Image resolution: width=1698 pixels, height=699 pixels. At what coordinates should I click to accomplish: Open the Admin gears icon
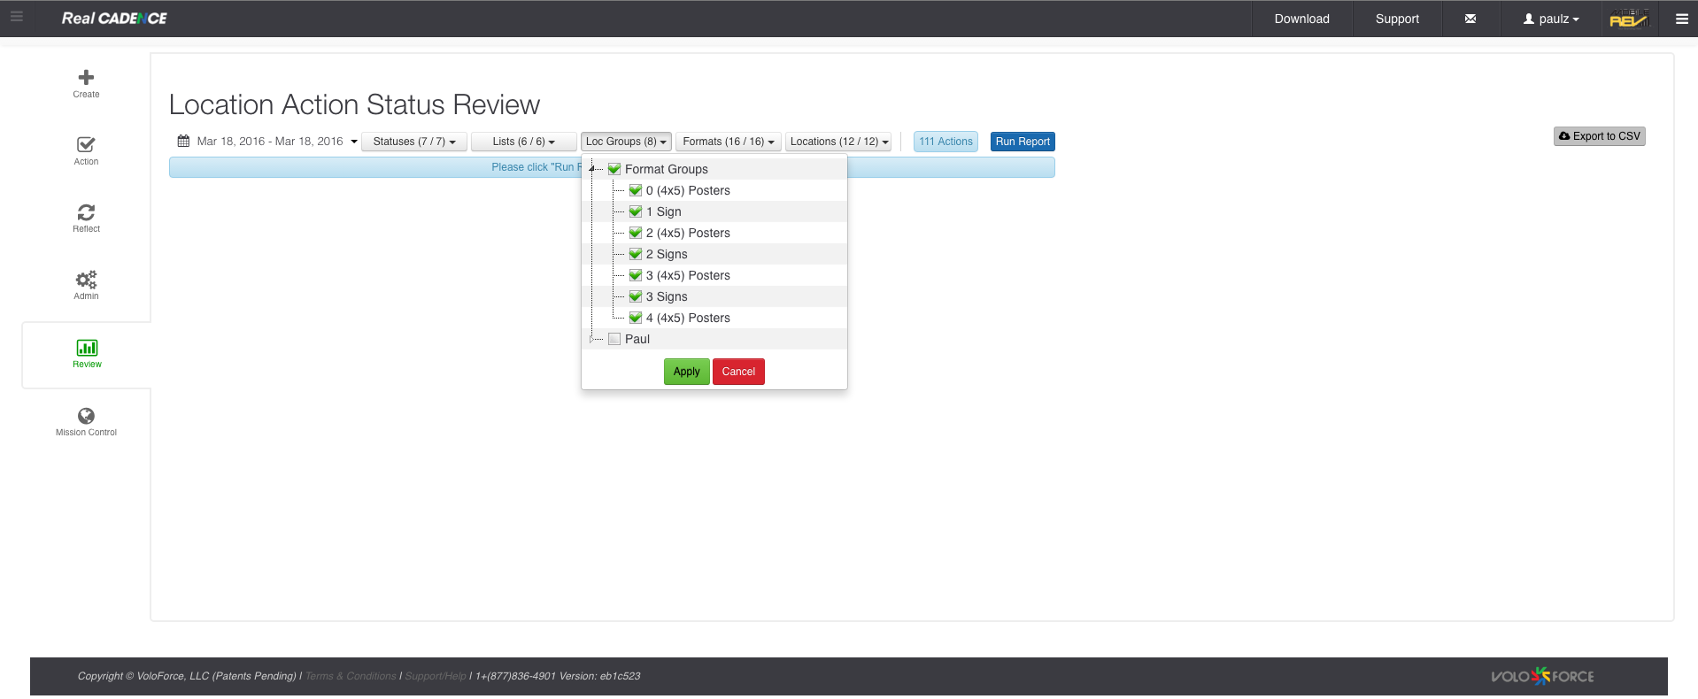click(86, 280)
